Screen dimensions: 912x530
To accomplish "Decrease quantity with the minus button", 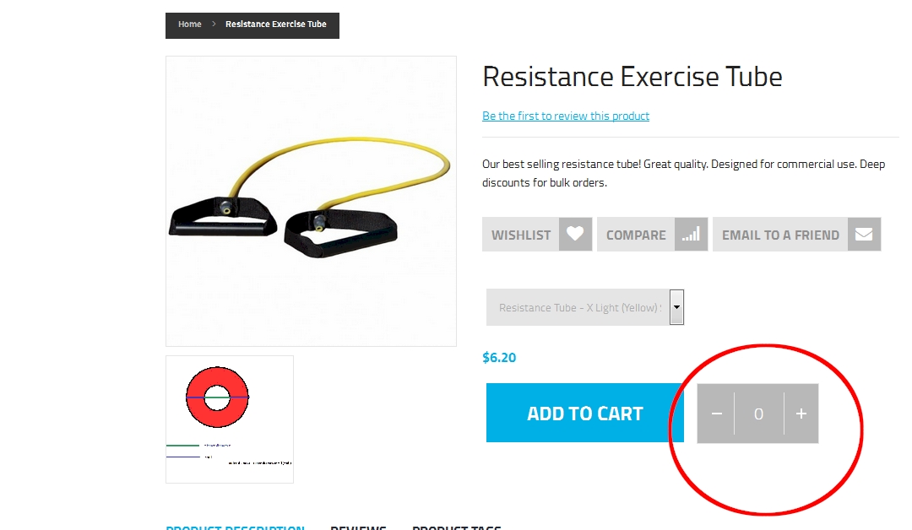I will tap(717, 414).
